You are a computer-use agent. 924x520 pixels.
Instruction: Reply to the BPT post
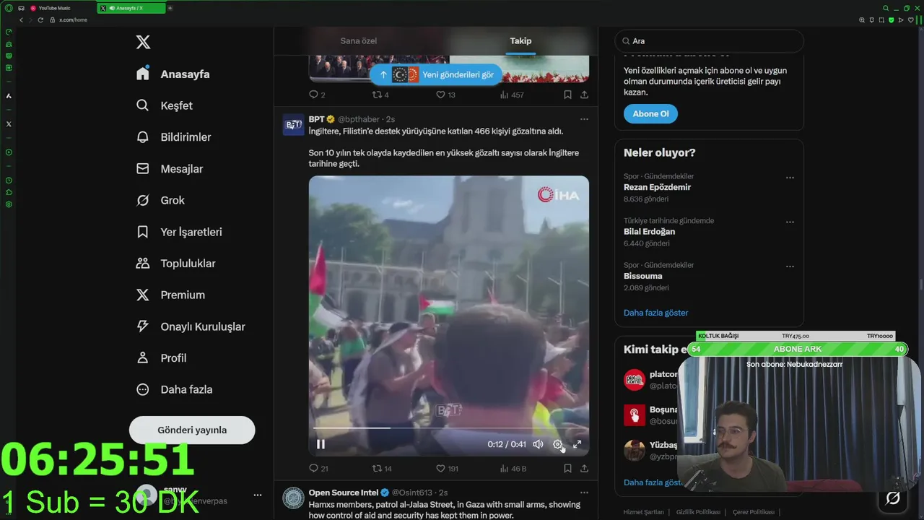coord(318,469)
